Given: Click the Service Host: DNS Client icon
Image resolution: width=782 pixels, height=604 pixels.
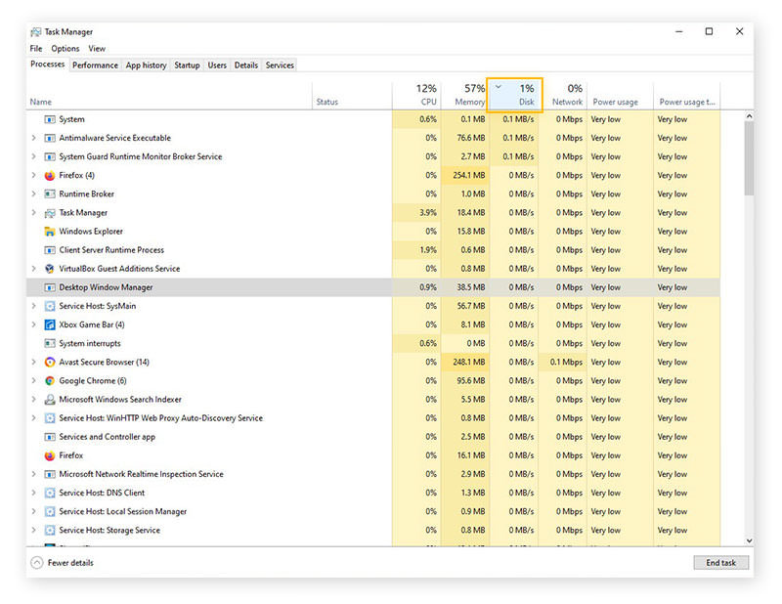Looking at the screenshot, I should click(50, 493).
